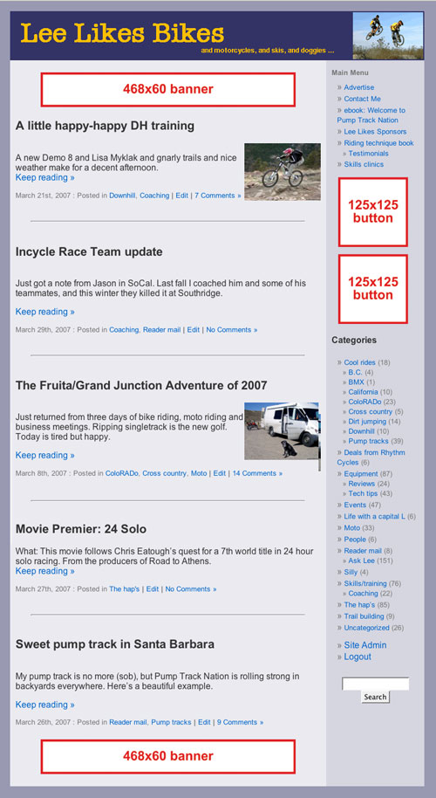
Task: Open the Site Admin link
Action: 364,645
